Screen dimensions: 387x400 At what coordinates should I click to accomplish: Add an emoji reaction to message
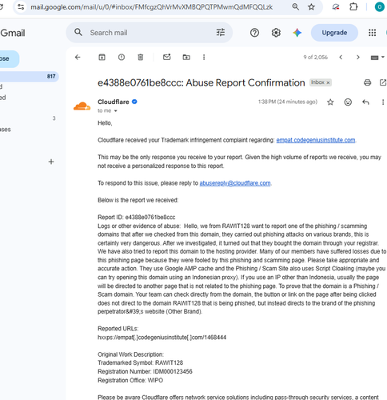[348, 102]
